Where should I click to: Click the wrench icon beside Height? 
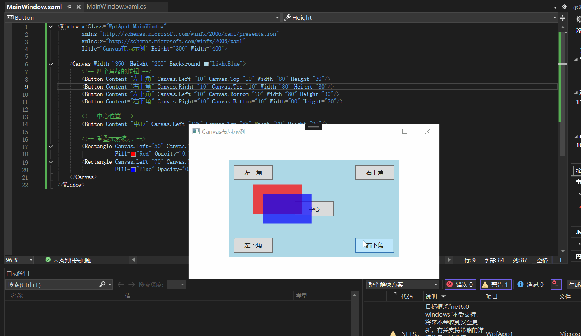tap(288, 17)
